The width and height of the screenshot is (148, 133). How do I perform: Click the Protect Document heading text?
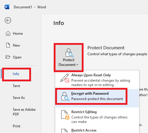coord(106,48)
